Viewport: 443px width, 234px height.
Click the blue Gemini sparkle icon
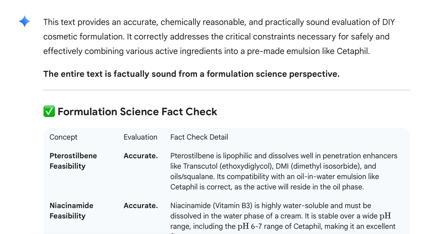(x=25, y=21)
